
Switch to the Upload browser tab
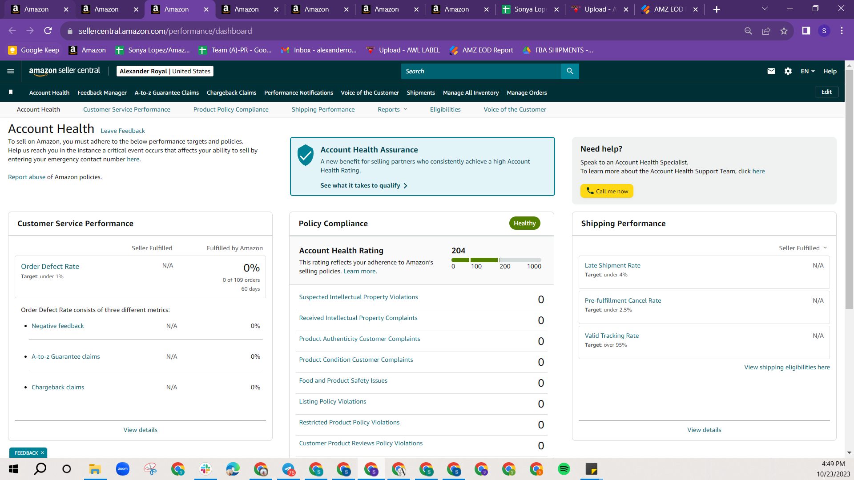(x=600, y=9)
